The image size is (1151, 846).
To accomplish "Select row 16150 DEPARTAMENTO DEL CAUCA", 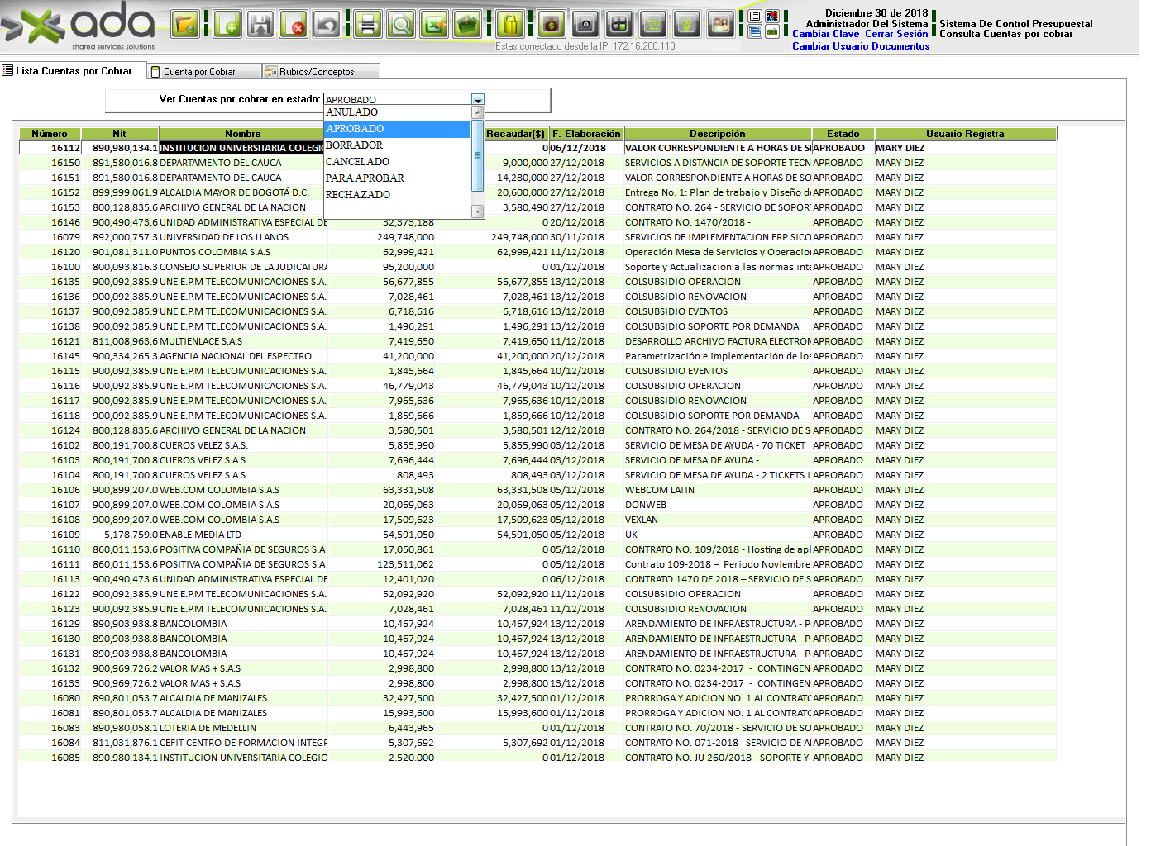I will pyautogui.click(x=220, y=163).
